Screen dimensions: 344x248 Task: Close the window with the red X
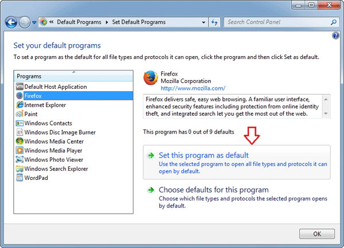329,5
